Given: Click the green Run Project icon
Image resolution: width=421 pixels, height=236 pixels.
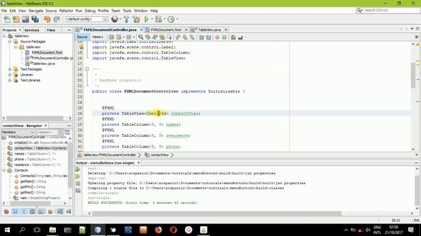Looking at the screenshot, I should click(146, 19).
